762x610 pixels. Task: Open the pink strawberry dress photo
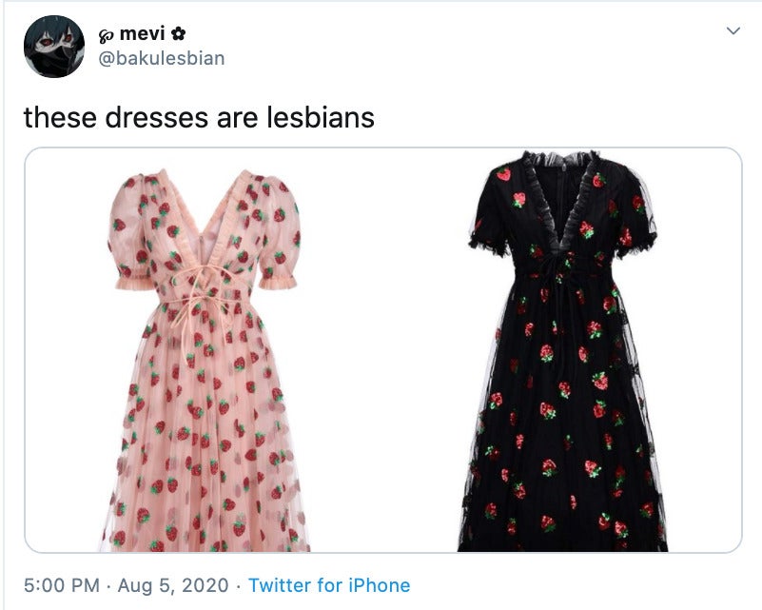204,360
